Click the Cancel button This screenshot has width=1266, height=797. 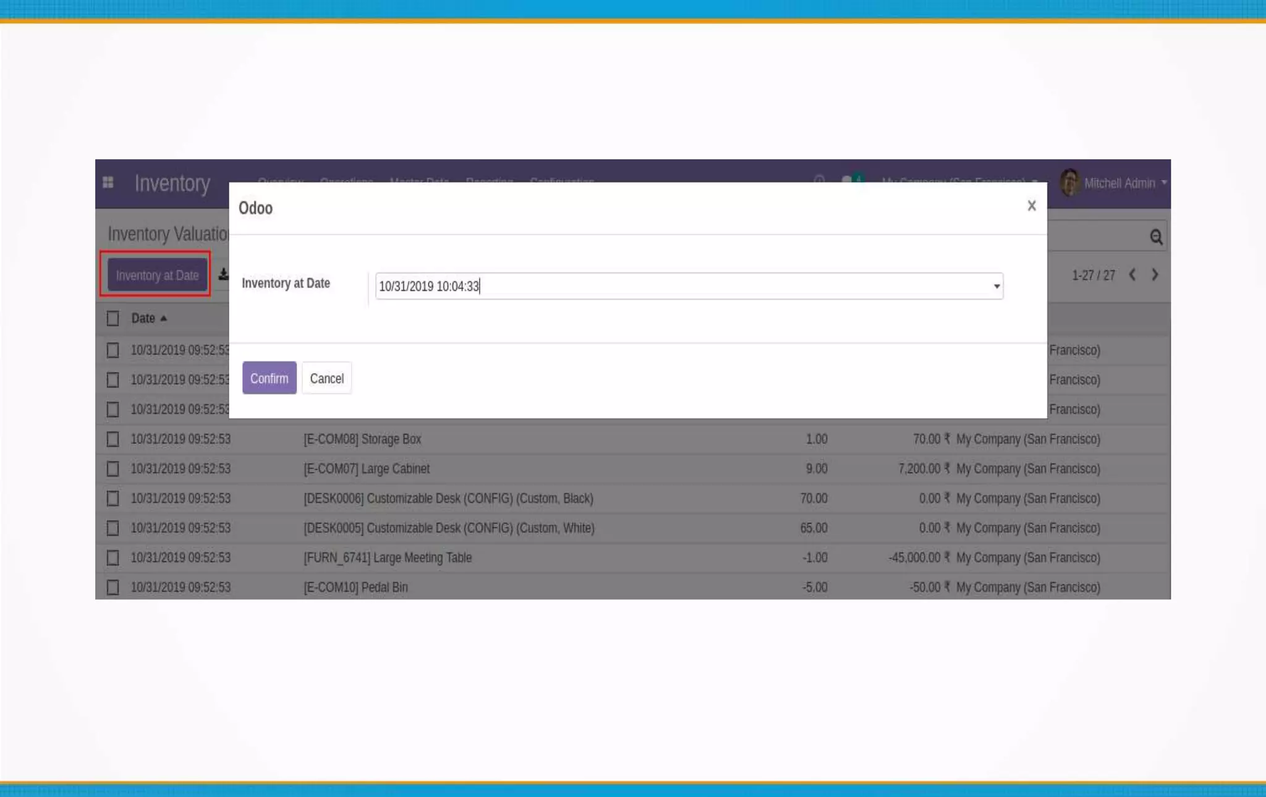[x=326, y=378]
